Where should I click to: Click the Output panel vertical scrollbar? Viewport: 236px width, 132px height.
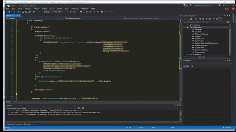click(x=180, y=115)
